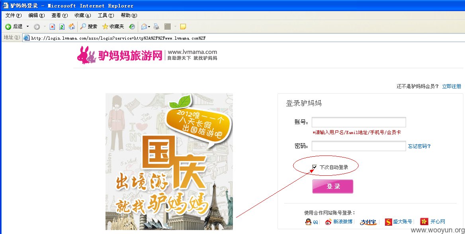
Task: Open the Mail icon dropdown arrow
Action: click(x=149, y=27)
